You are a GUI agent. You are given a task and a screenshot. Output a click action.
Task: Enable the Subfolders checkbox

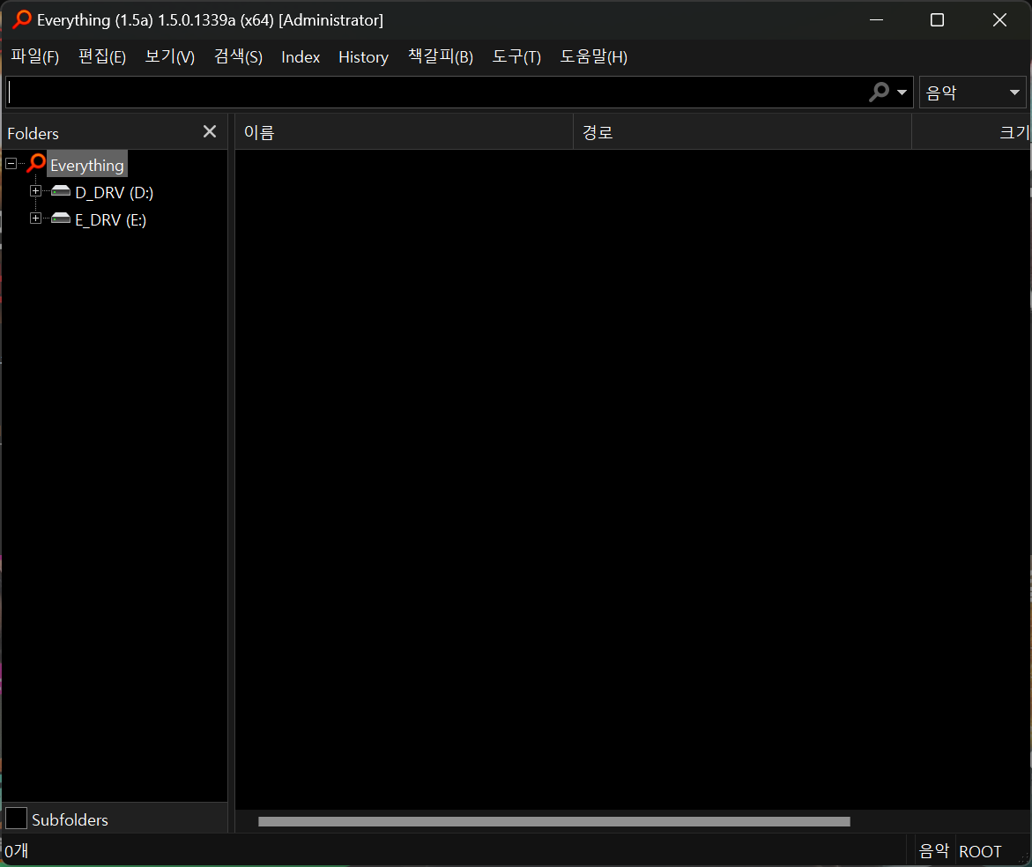pos(16,819)
